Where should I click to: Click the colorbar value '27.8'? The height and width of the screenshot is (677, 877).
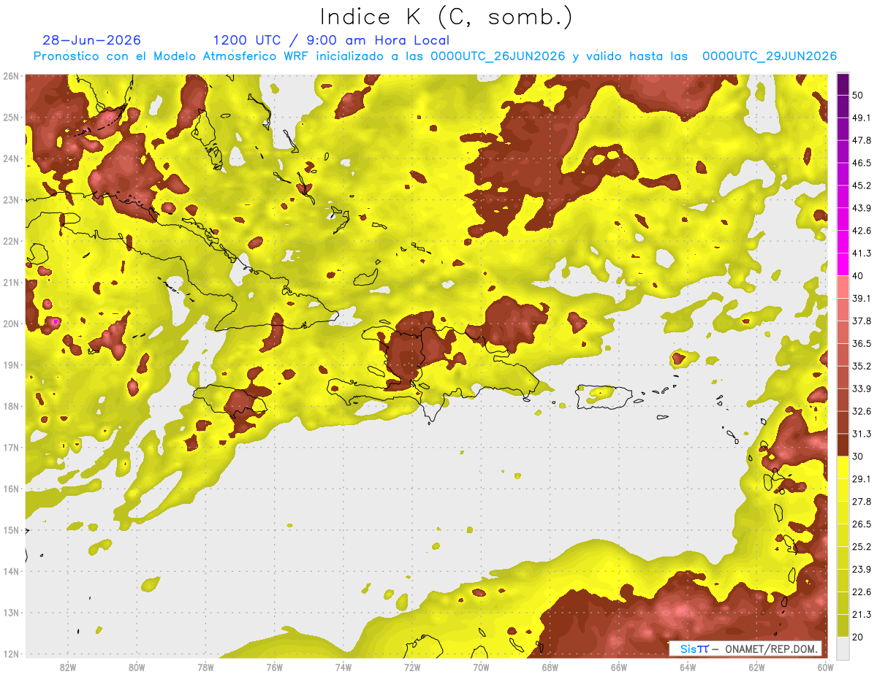[862, 501]
